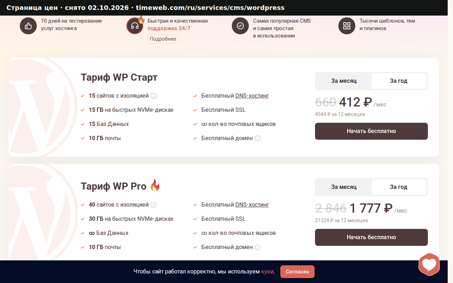Follow the DNS-хостинг link in WP Pro

(252, 205)
